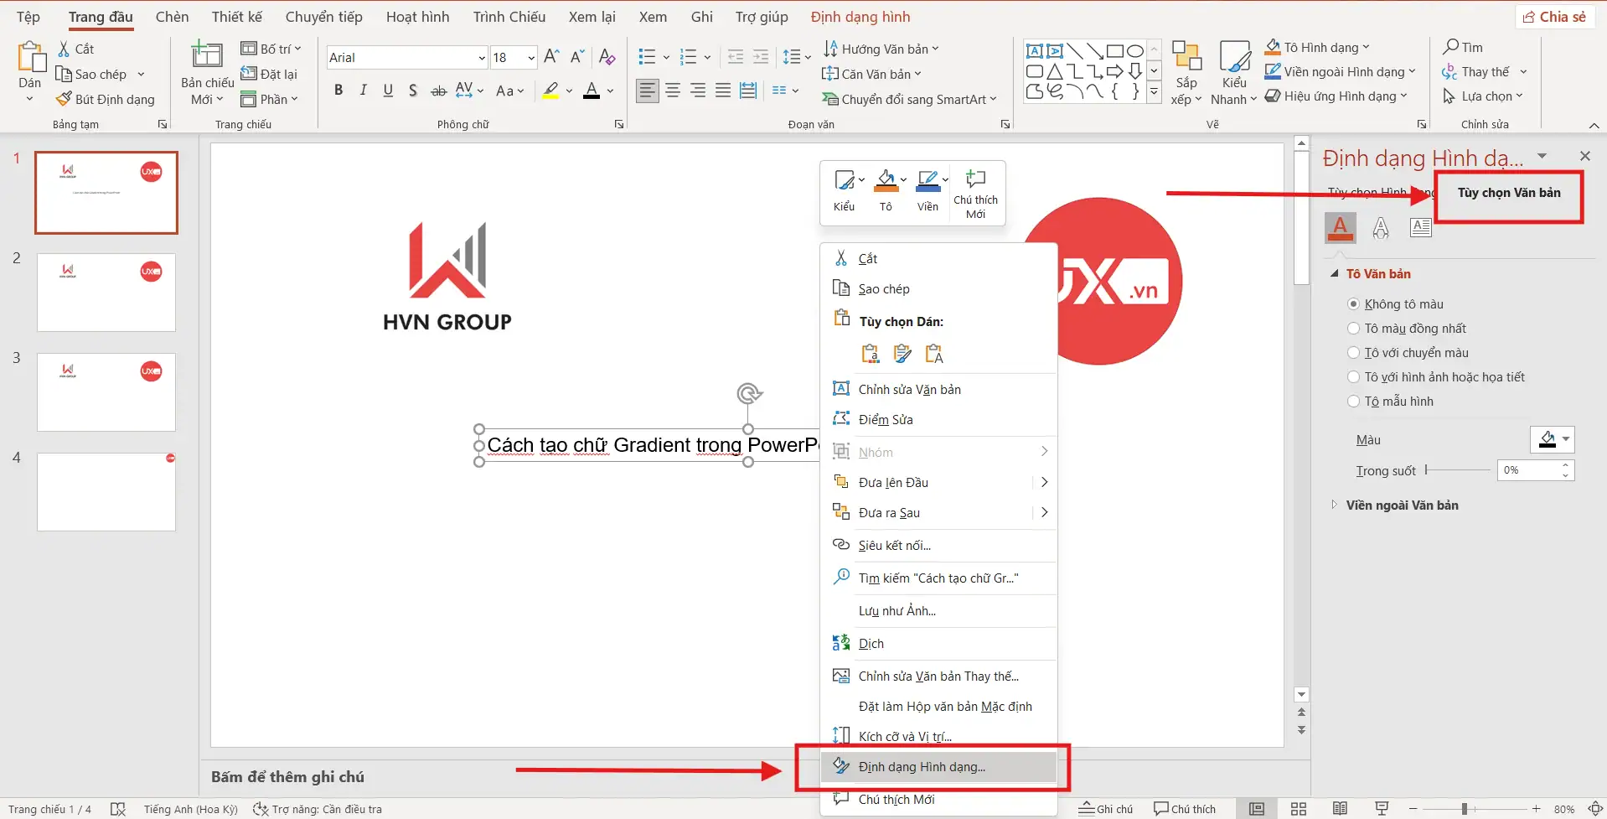Select the Tô mẫu hình pattern option
1607x819 pixels.
coord(1353,402)
